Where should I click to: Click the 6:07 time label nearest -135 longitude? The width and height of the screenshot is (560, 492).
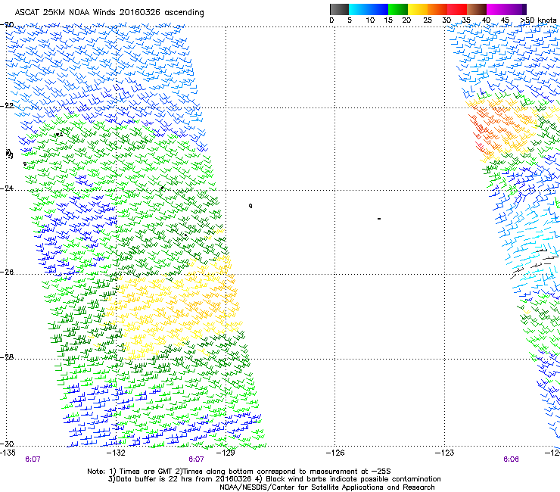coord(33,459)
